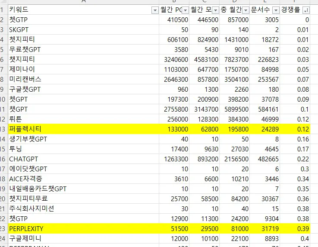Select value 253567 in 미리캔버스 row
This screenshot has height=247, width=318.
click(x=264, y=80)
